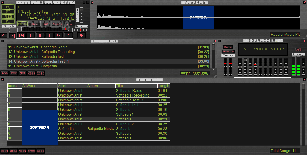This screenshot has height=155, width=307.
Task: Skip to the next track
Action: 59,35
